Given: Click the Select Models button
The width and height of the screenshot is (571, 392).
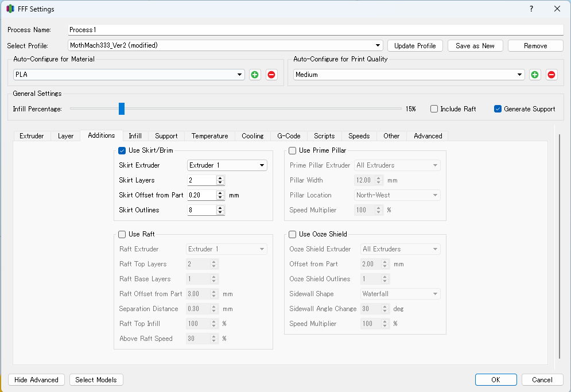Looking at the screenshot, I should click(96, 379).
